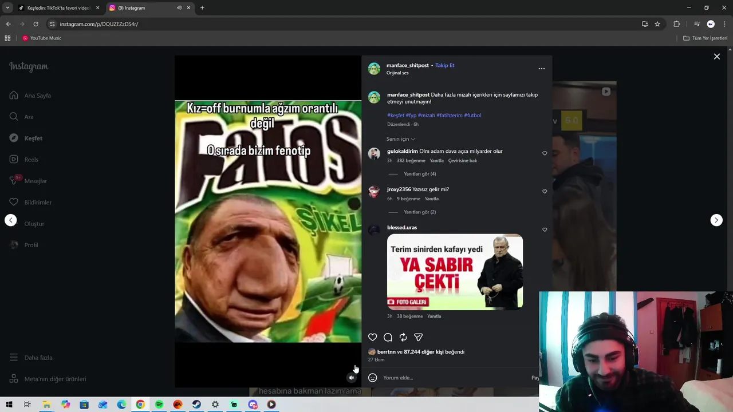Open Meta'nın diğer ürünleri
733x412 pixels.
tap(48, 379)
